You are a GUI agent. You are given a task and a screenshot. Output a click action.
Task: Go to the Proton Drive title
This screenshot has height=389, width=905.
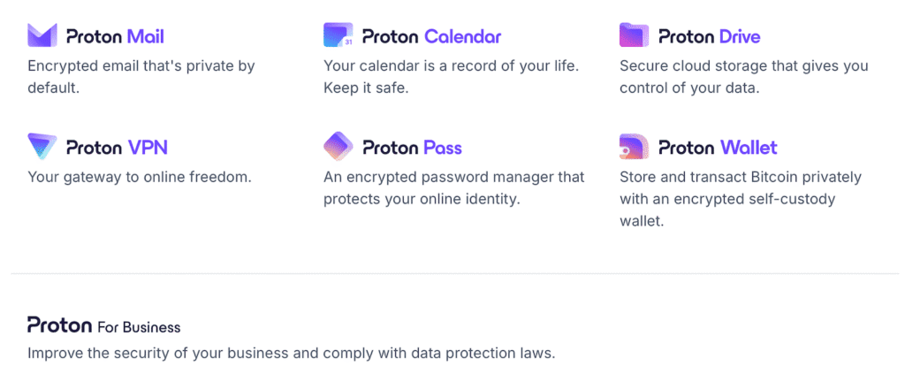[x=709, y=37]
